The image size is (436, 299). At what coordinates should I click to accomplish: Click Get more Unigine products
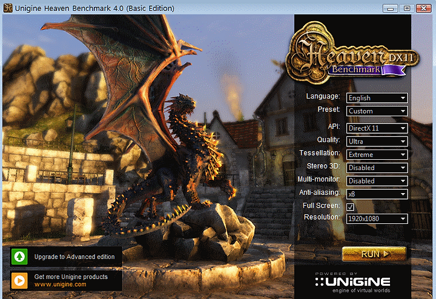(71, 277)
